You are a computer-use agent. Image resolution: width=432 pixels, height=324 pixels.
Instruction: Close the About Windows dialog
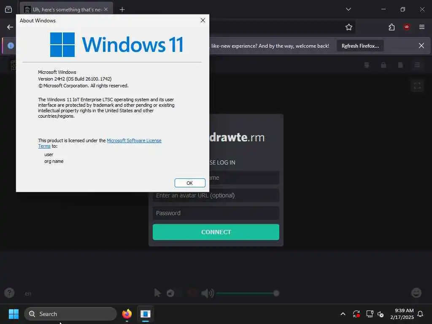pos(203,20)
